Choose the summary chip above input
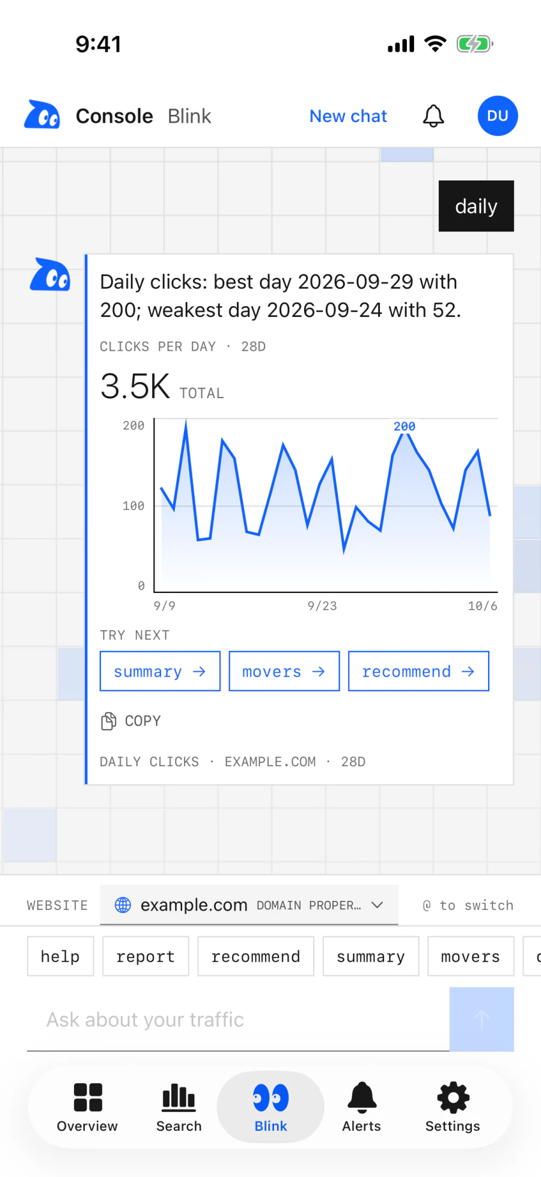This screenshot has width=541, height=1177. [371, 956]
